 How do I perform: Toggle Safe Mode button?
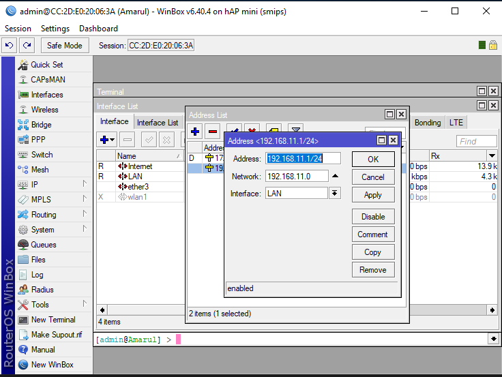pyautogui.click(x=65, y=46)
